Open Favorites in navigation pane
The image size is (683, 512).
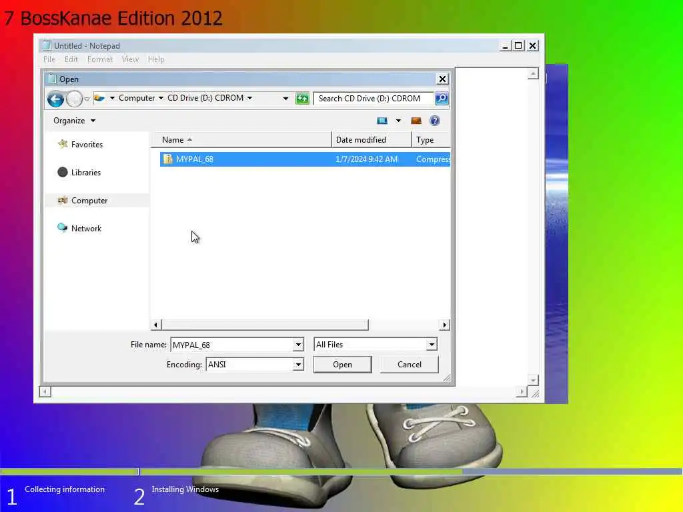click(87, 145)
